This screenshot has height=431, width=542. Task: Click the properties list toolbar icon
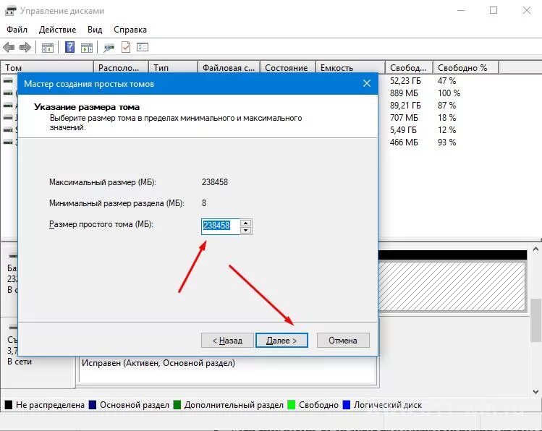pos(143,47)
